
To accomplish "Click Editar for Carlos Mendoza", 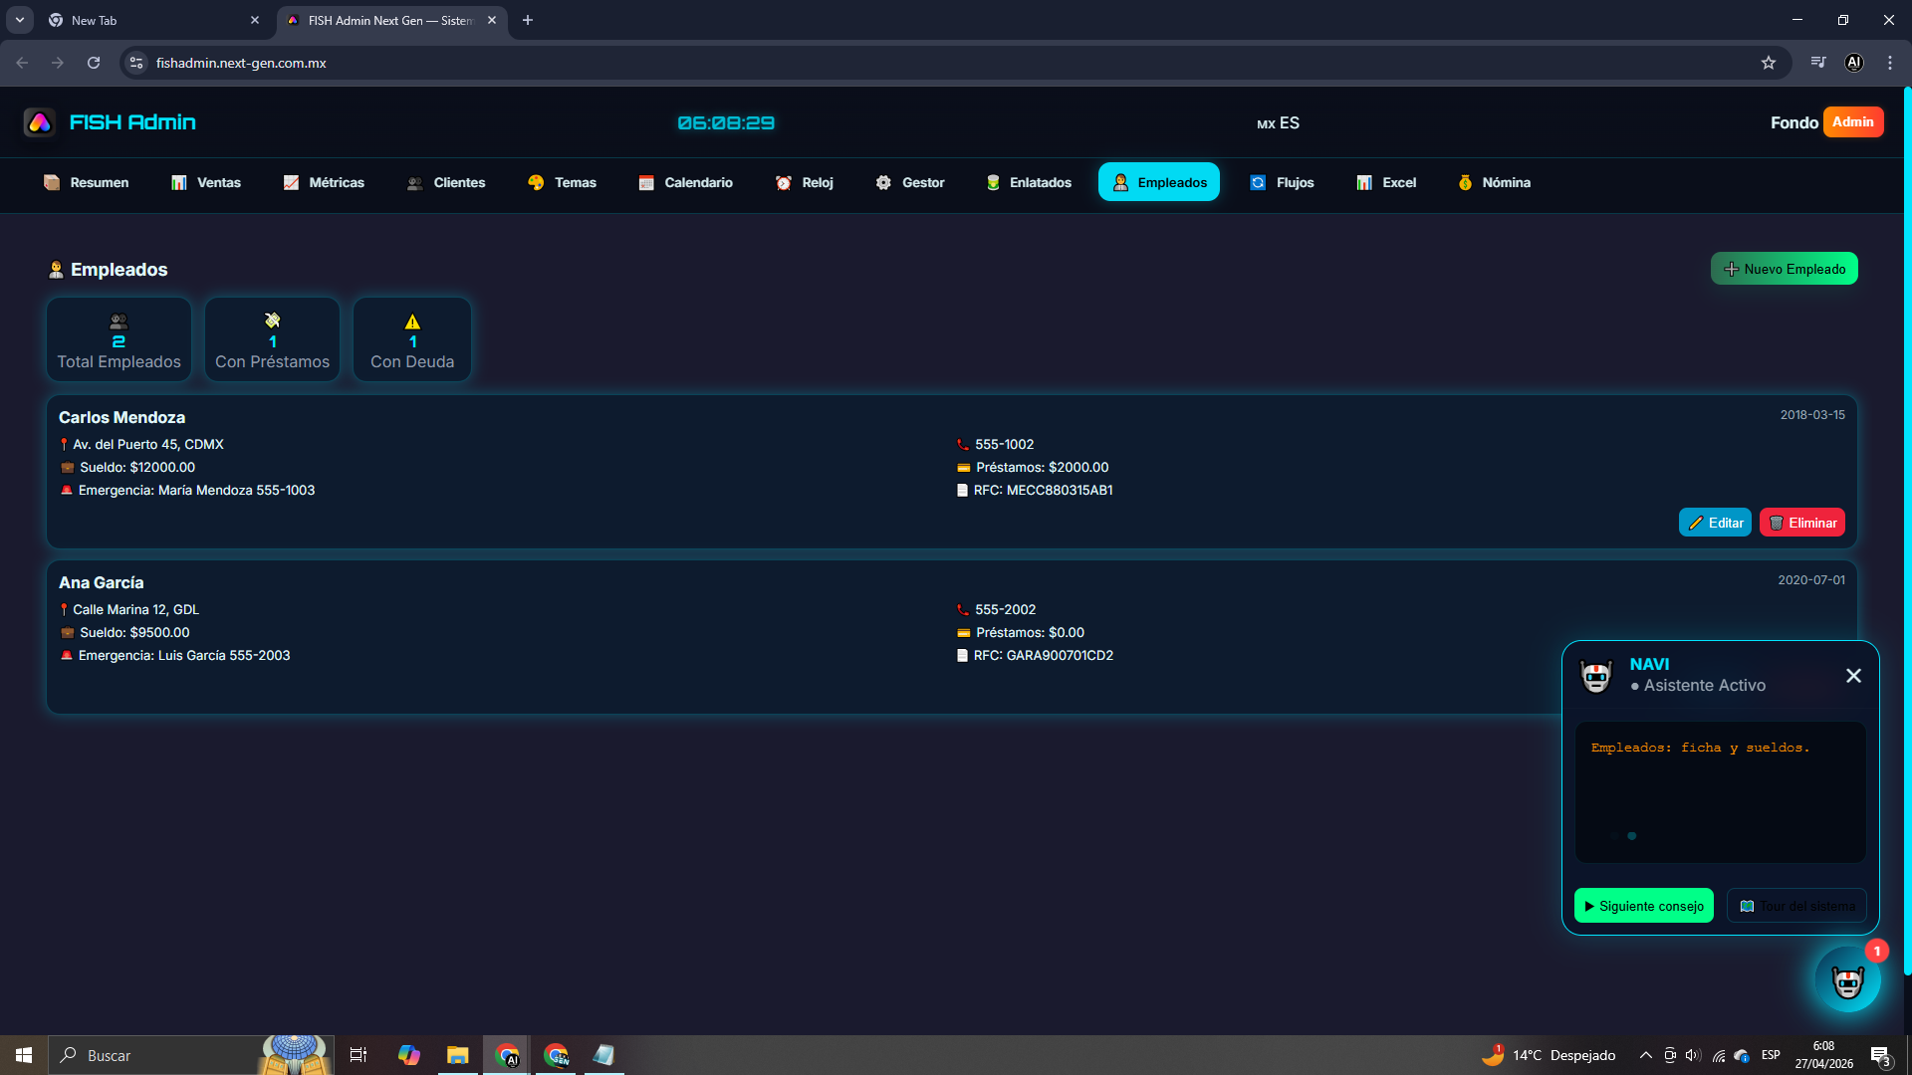I will coord(1715,523).
